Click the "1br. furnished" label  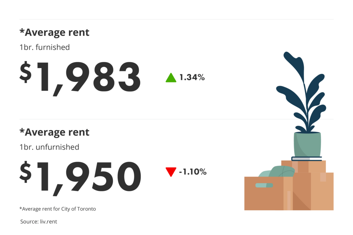click(x=44, y=47)
